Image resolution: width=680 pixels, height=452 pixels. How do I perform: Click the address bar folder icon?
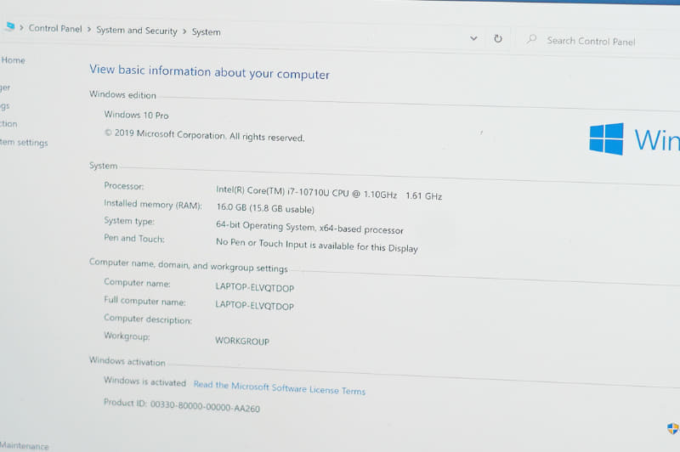(x=9, y=27)
